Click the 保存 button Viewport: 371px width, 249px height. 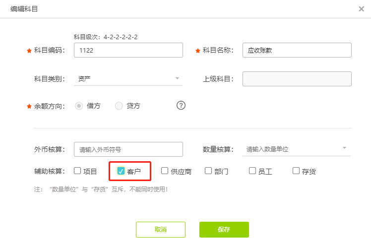[224, 230]
